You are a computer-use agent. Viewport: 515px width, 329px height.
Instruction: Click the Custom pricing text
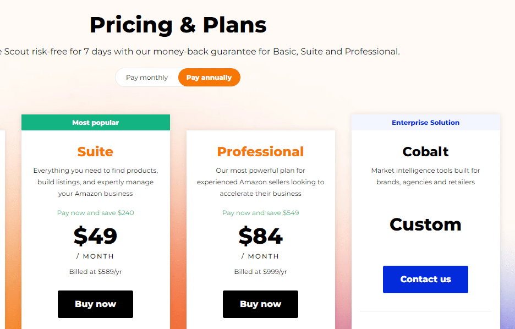(425, 224)
